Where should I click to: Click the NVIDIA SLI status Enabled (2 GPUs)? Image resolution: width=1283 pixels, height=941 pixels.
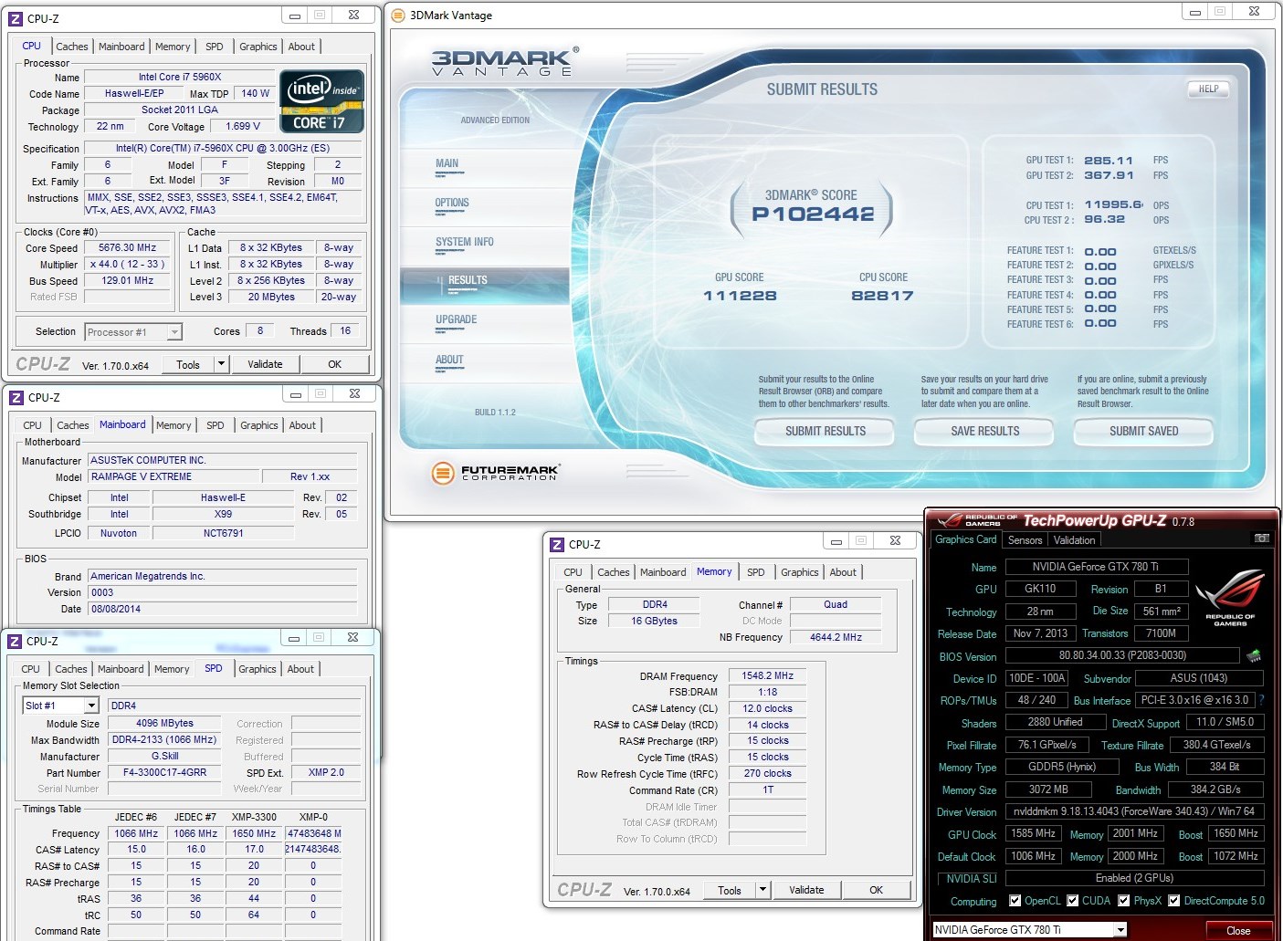[x=1134, y=878]
